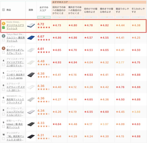Check the ショップジャパン トゥルースリー row checkbox
This screenshot has height=143, width=147.
tap(3, 114)
